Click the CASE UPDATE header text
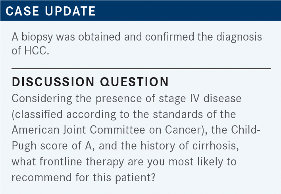Viewport: 281px width, 194px height. (x=50, y=11)
